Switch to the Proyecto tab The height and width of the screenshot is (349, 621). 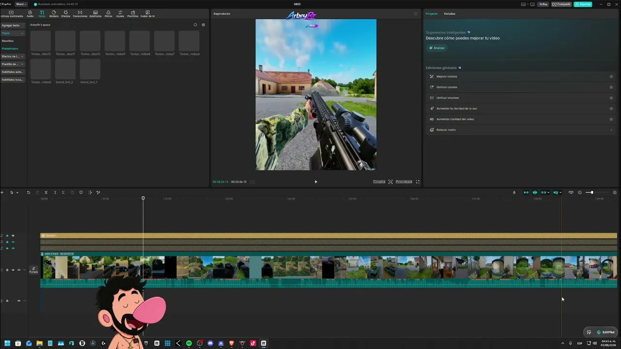click(432, 14)
